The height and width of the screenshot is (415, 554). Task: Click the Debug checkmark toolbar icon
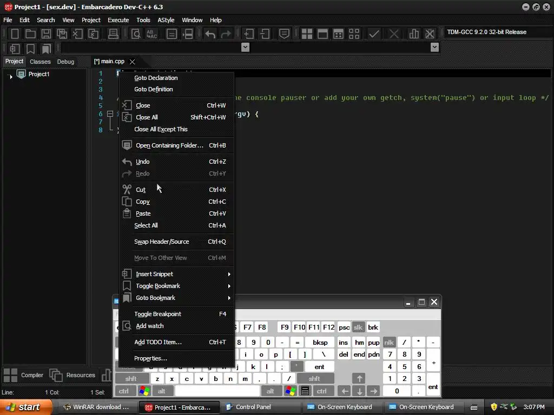(x=374, y=34)
